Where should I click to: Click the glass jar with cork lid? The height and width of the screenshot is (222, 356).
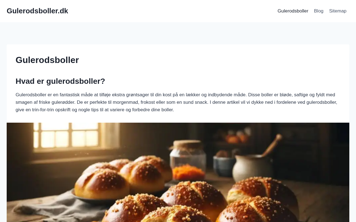coord(188,160)
